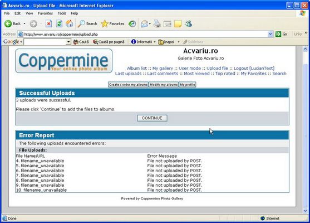Screen dimensions: 310x223
Task: Click the Search link in the gallery menu
Action: pyautogui.click(x=279, y=74)
